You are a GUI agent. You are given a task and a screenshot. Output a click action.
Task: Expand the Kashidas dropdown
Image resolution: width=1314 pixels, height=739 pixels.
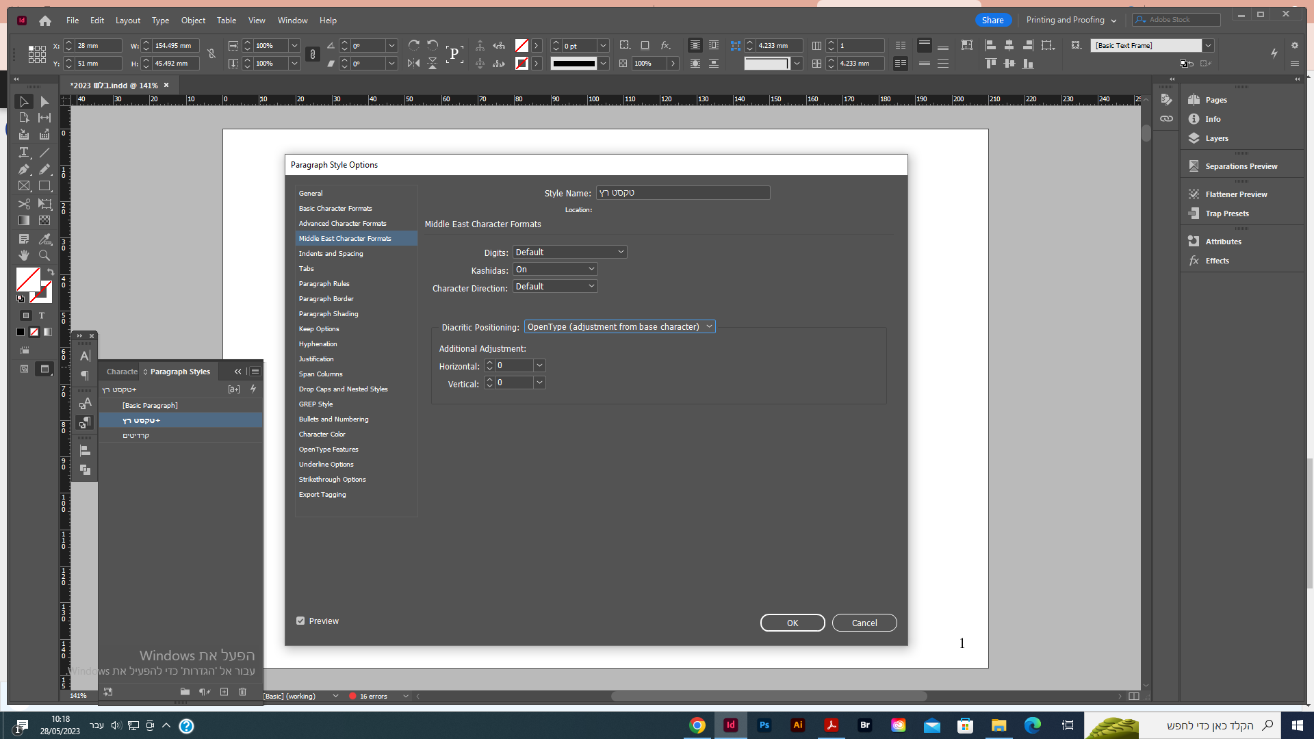(555, 270)
